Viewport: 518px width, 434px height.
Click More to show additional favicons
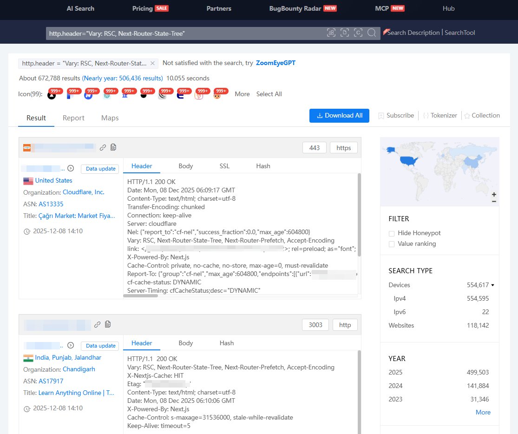point(242,94)
